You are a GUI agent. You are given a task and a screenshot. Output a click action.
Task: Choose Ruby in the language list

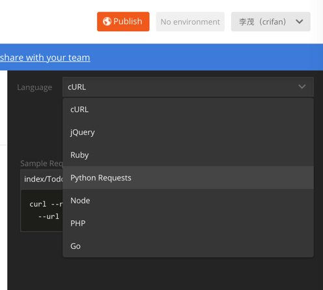(x=188, y=155)
